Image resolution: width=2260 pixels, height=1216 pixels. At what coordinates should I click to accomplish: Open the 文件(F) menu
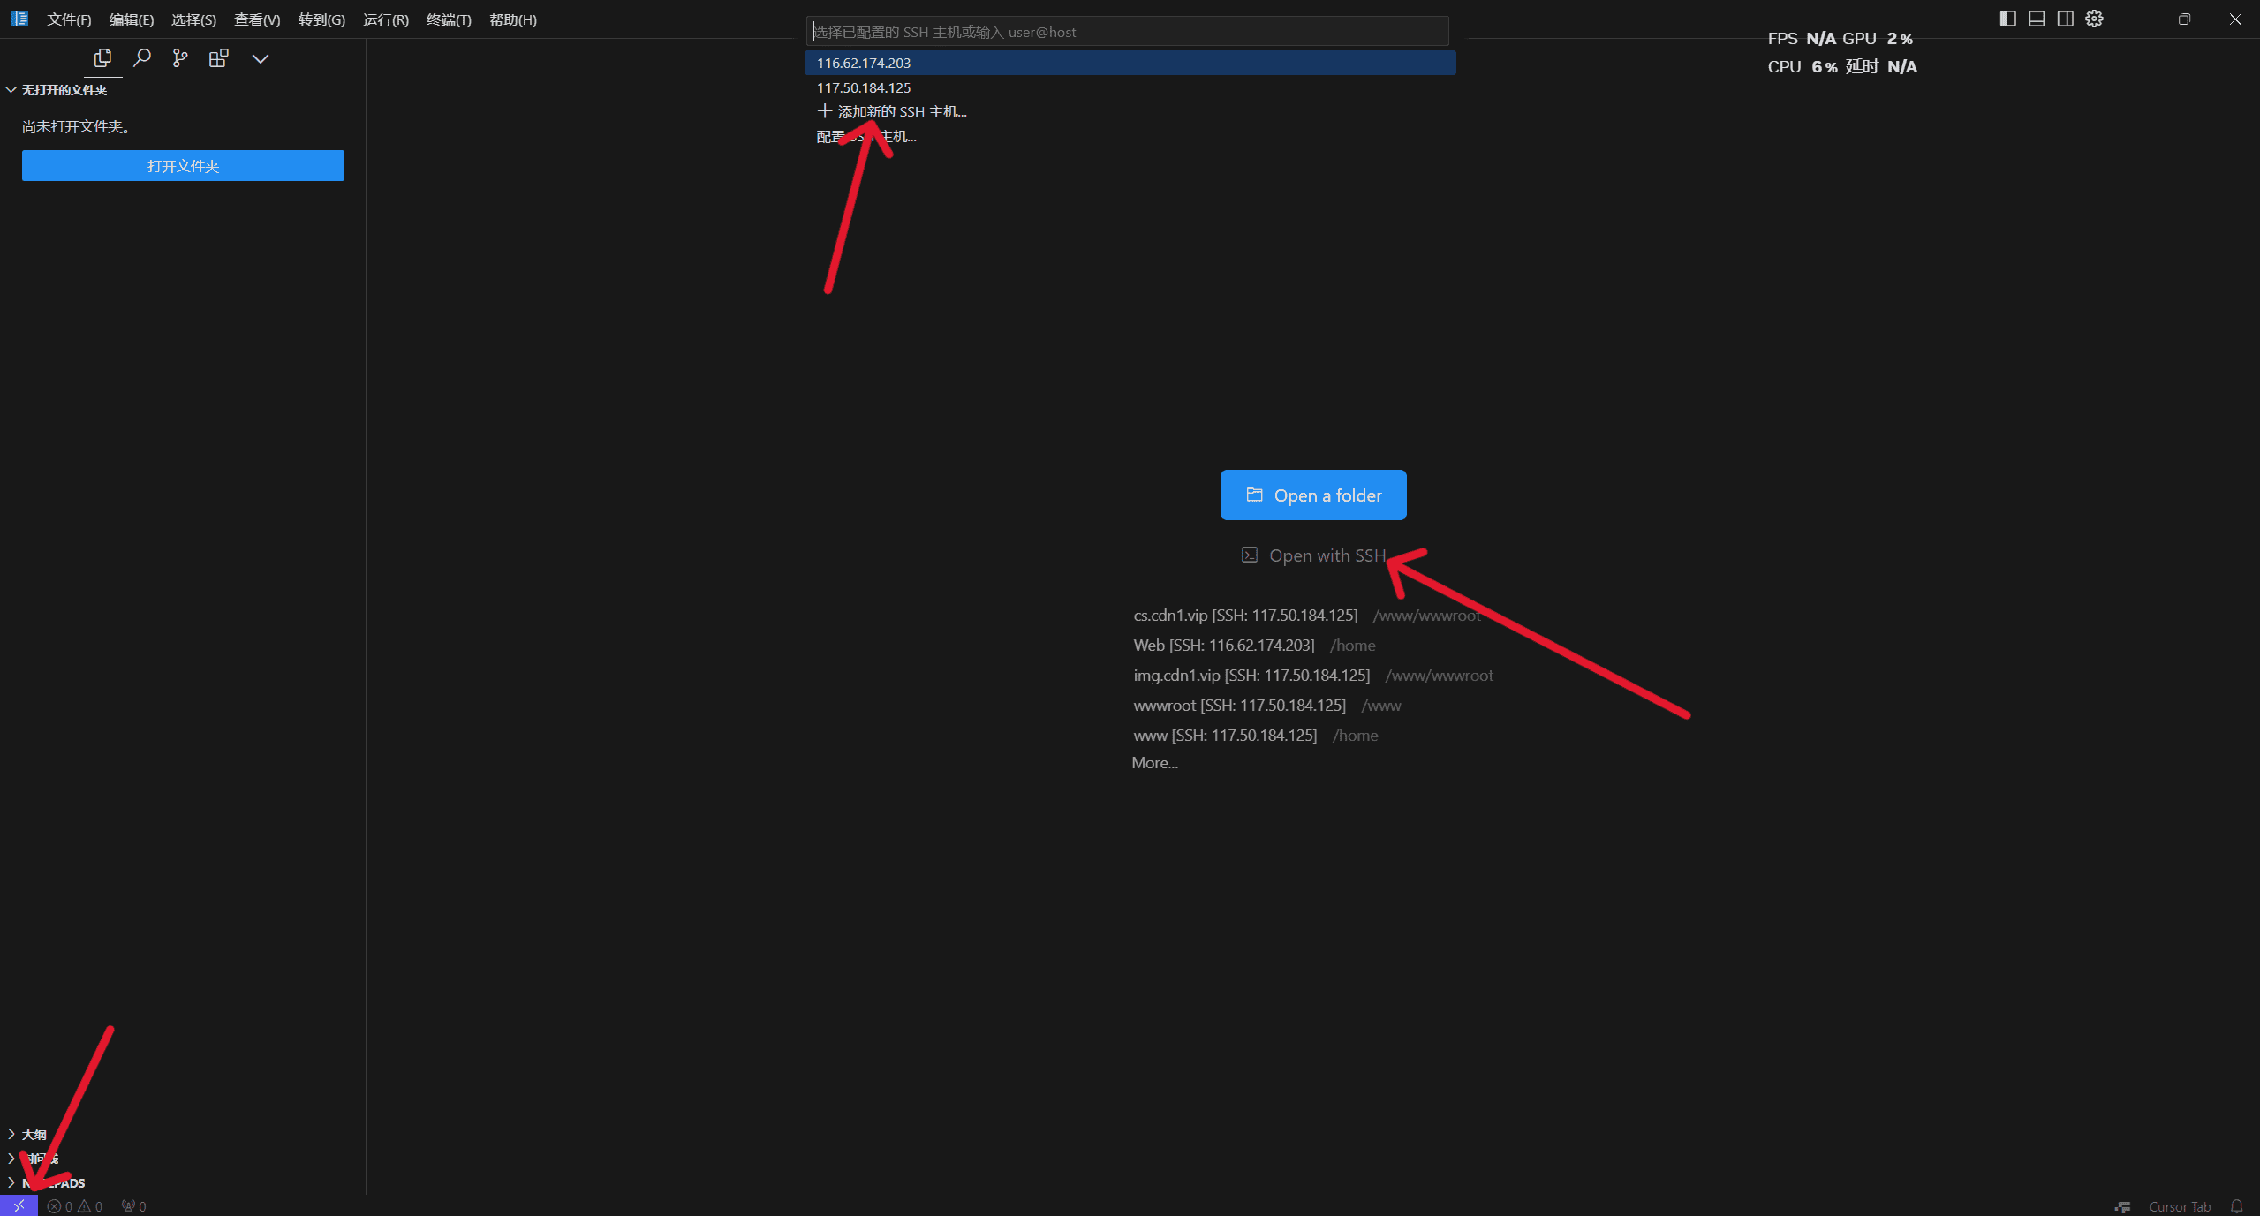69,19
